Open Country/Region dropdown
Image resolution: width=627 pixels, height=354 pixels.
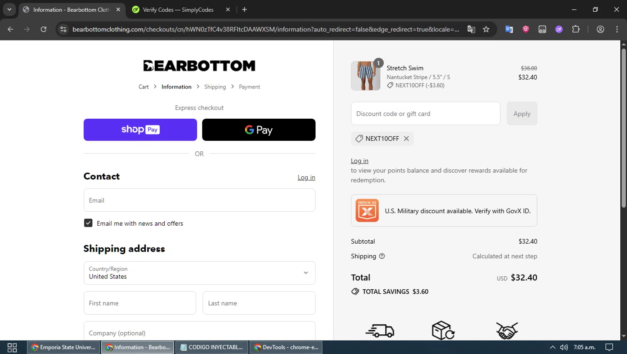(x=199, y=273)
